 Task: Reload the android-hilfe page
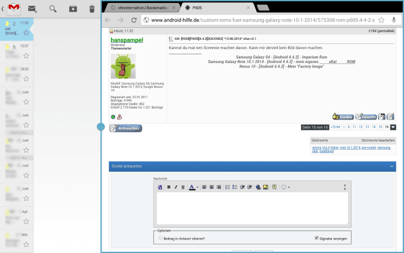click(134, 20)
